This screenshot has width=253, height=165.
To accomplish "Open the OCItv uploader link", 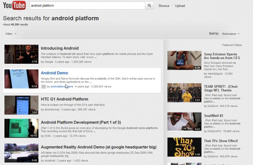I will [48, 136].
